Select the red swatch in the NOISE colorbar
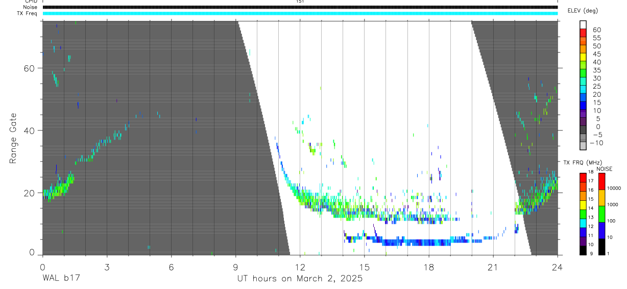Screen dimensions: 627x289 602,181
